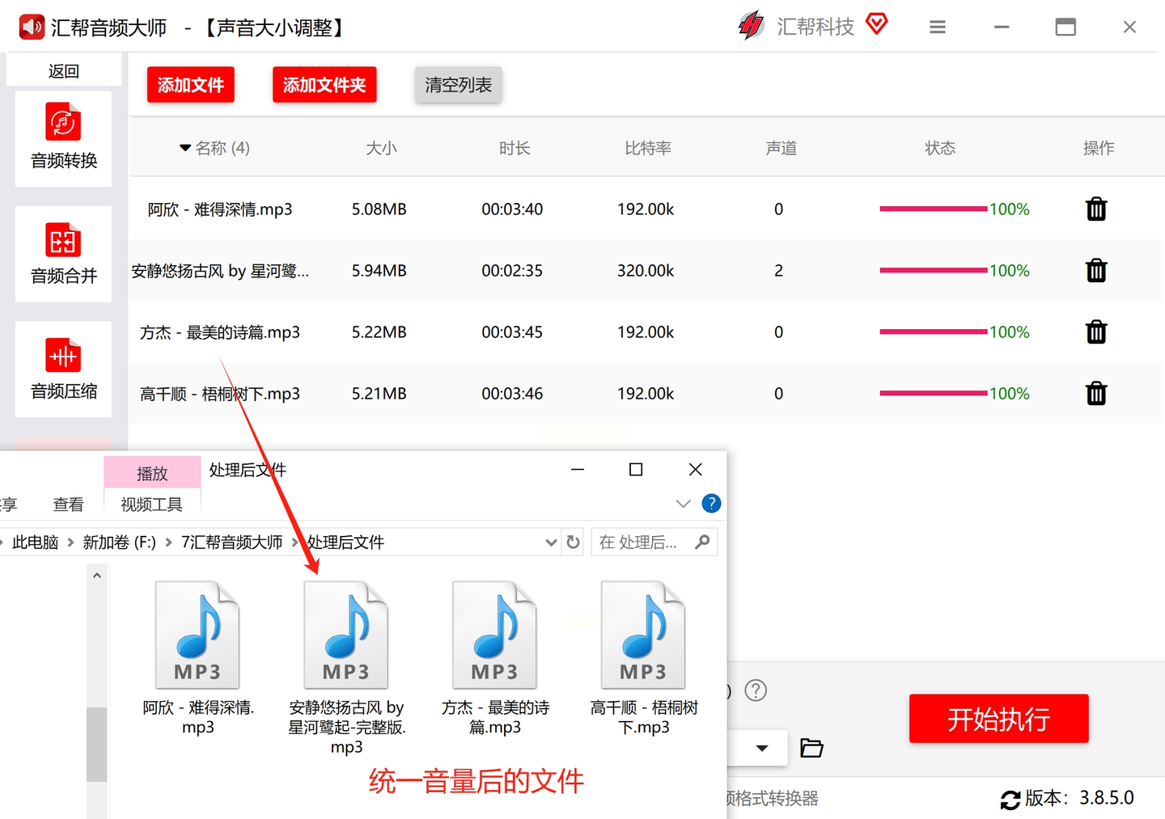
Task: Select the 安静悠扬古风 MP3 file thumbnail
Action: (346, 636)
